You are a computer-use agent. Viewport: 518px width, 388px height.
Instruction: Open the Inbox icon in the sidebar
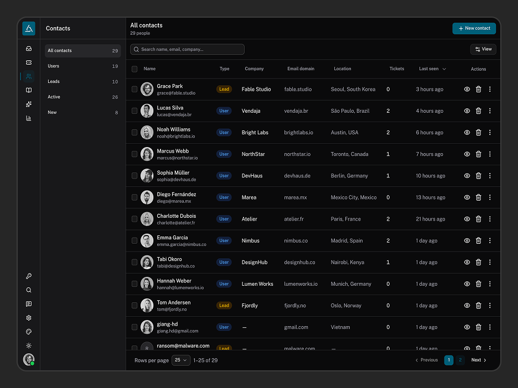coord(29,49)
